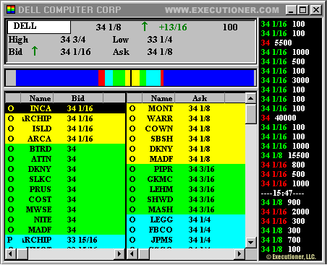
Task: Click Name header in ask table
Action: 158,98
